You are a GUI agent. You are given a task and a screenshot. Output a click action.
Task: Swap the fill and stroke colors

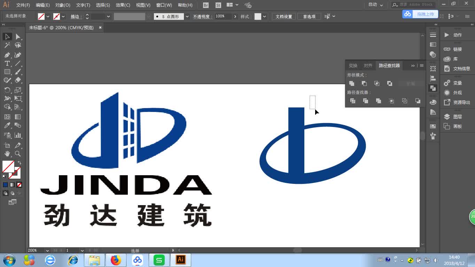[x=20, y=163]
